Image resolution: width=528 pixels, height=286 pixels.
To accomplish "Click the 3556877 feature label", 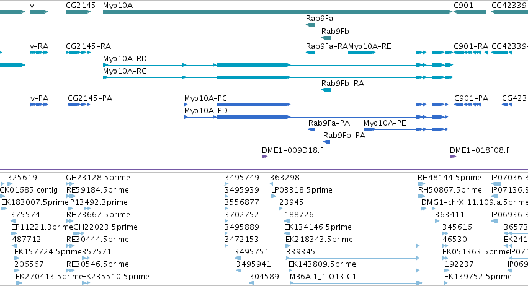I will [242, 202].
